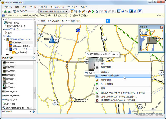Open the 編集 menu

point(17,7)
